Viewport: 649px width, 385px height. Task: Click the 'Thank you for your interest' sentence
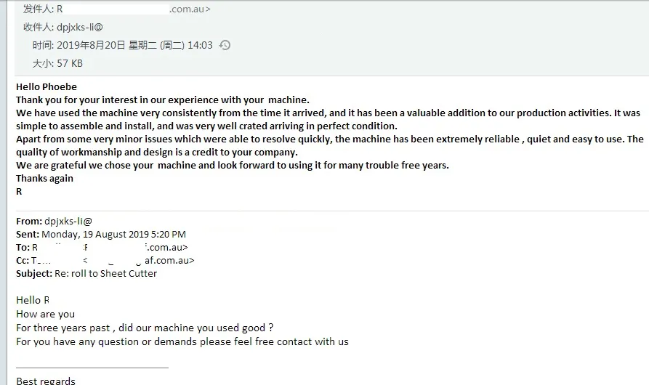[163, 100]
